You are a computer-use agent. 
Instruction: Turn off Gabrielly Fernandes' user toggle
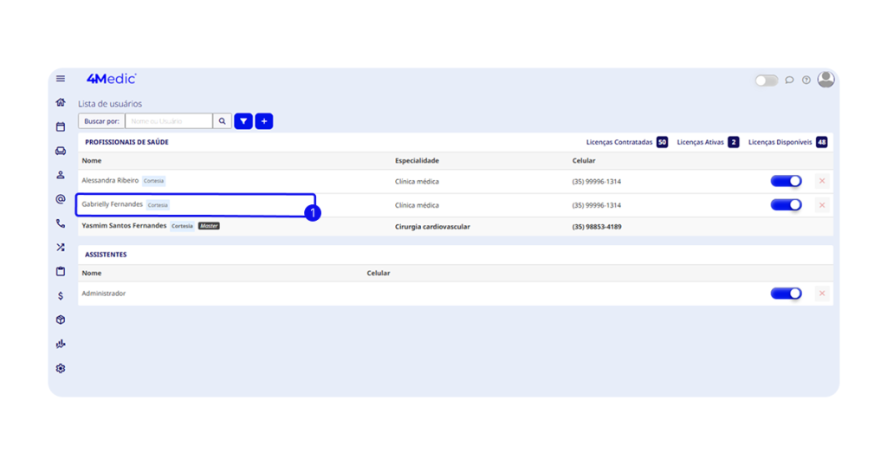(x=786, y=205)
